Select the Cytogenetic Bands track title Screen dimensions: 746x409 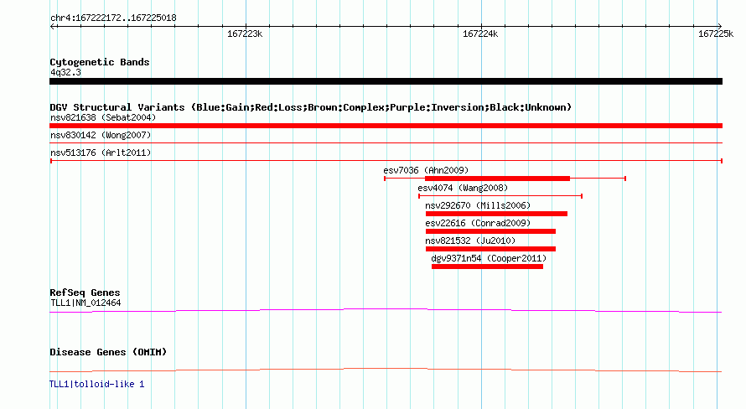[x=100, y=62]
